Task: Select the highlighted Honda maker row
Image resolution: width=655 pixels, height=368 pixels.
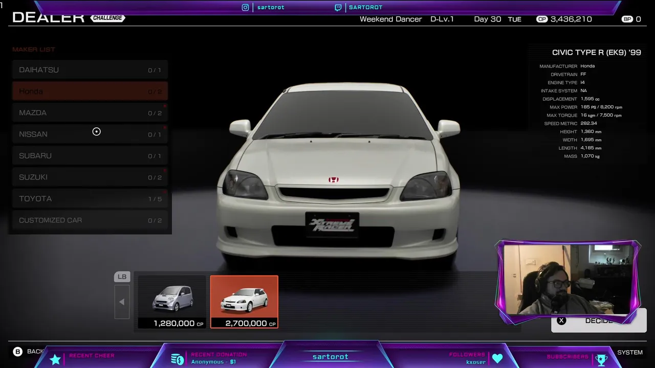Action: tap(90, 91)
